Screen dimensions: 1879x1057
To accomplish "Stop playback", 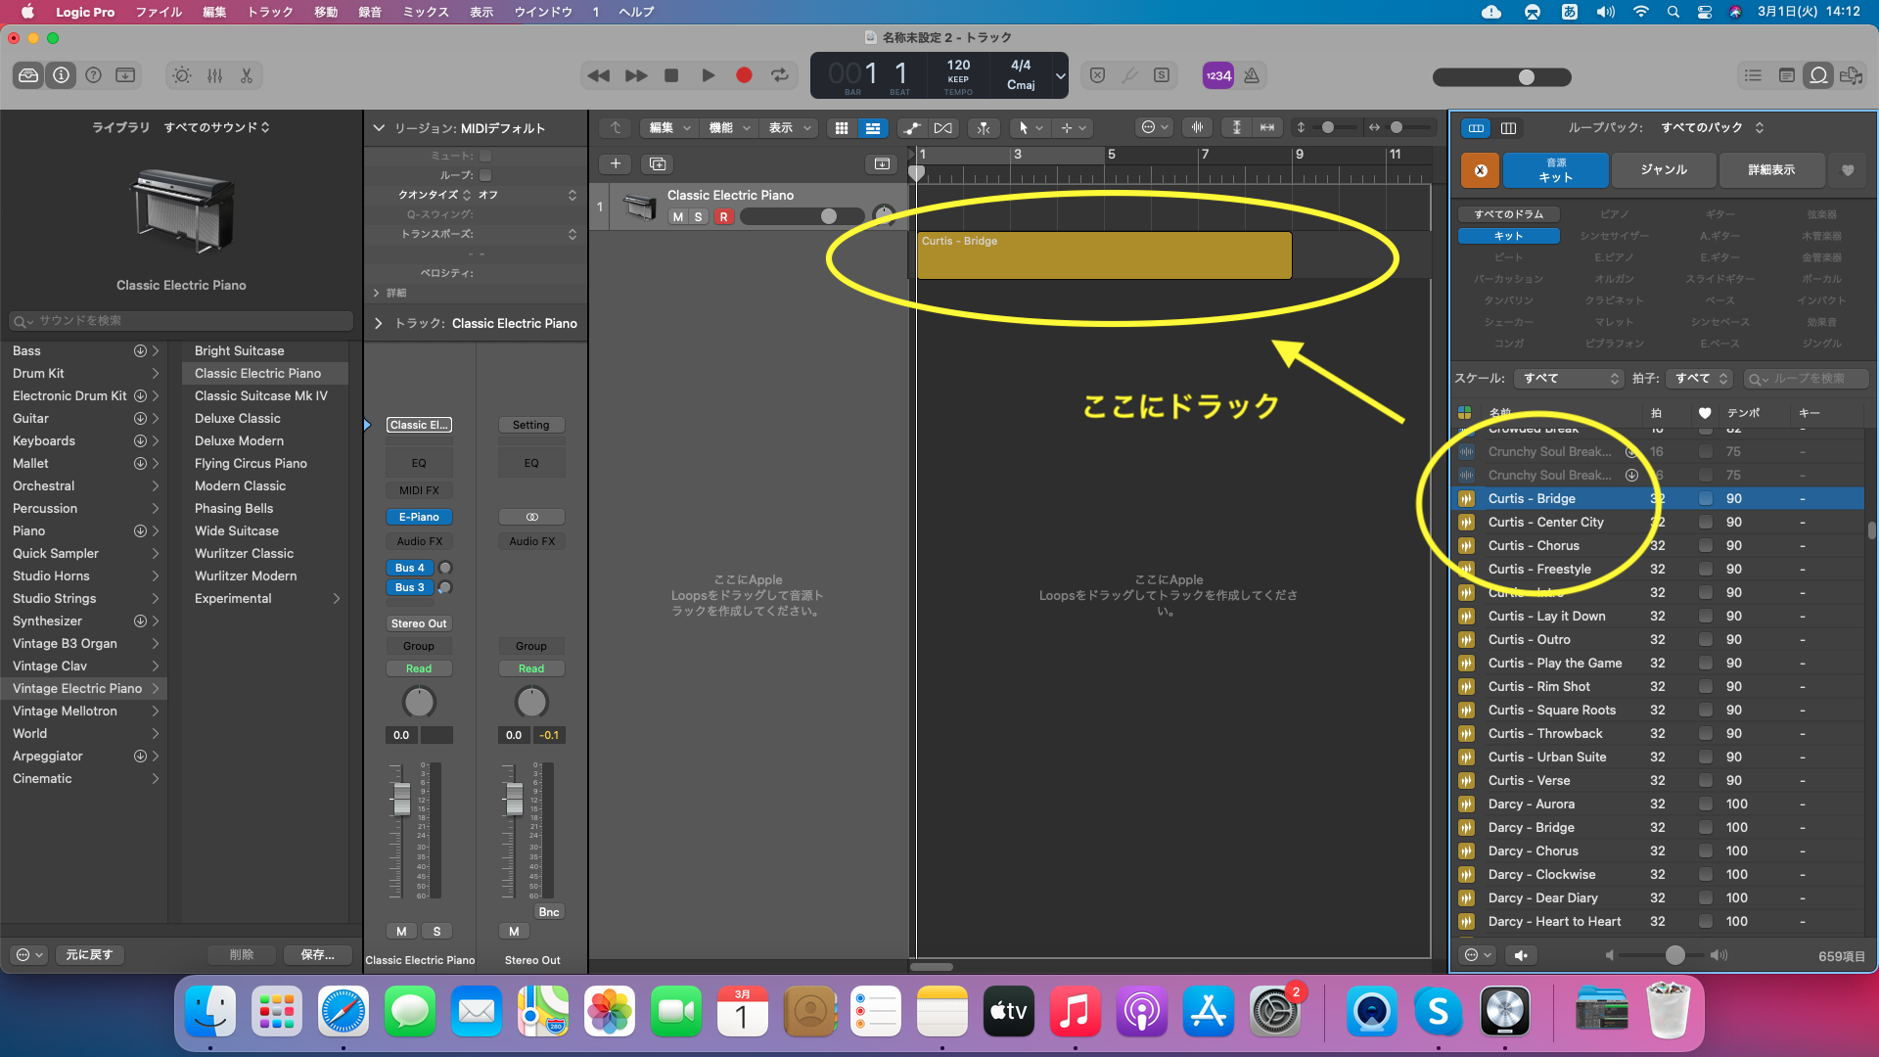I will (671, 75).
